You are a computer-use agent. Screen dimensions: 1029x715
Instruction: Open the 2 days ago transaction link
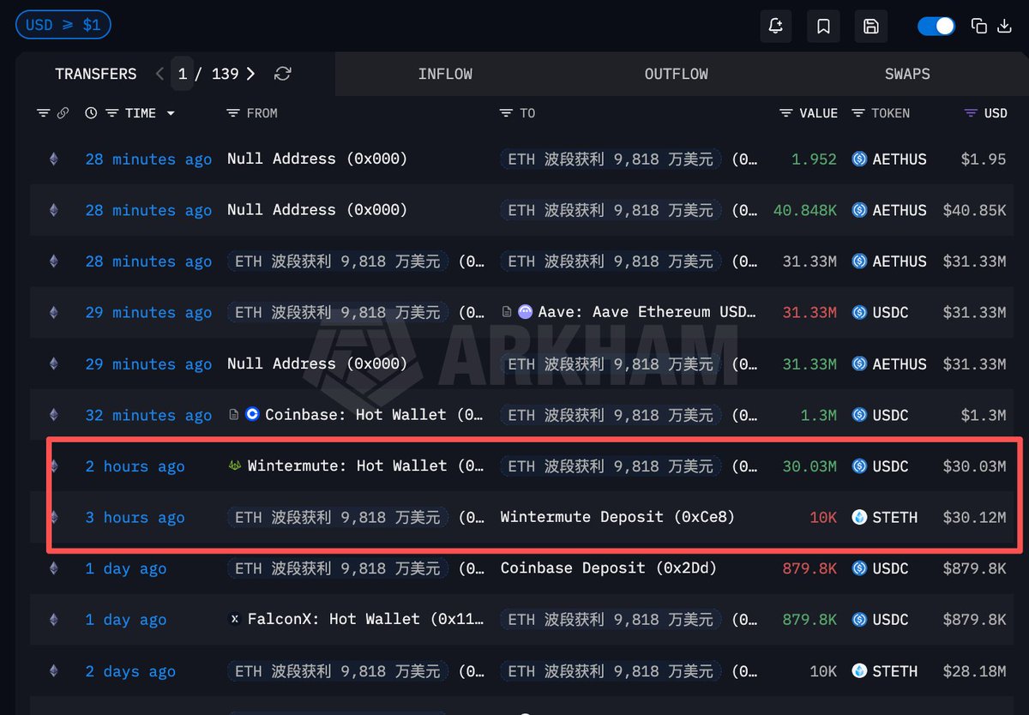click(130, 671)
